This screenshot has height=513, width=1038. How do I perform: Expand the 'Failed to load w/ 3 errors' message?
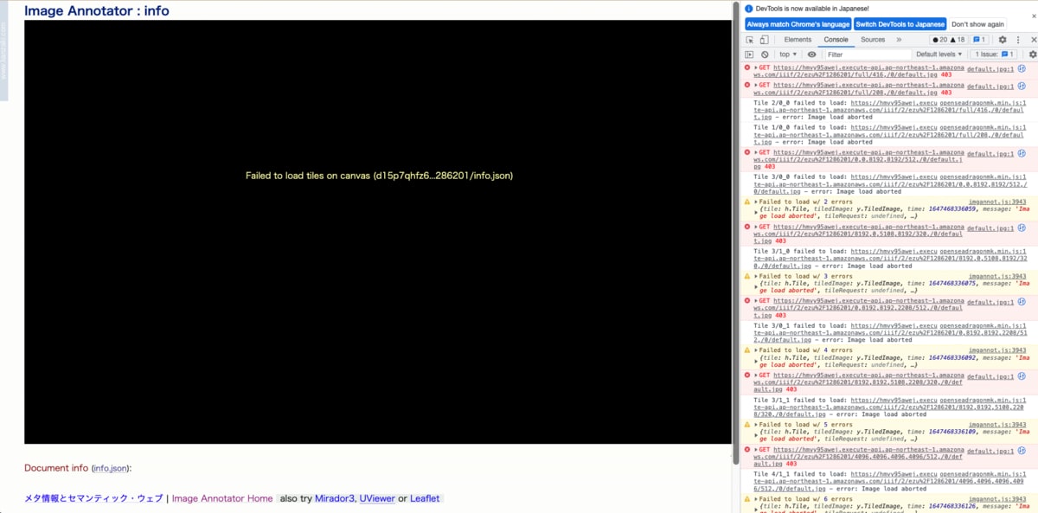coord(757,276)
